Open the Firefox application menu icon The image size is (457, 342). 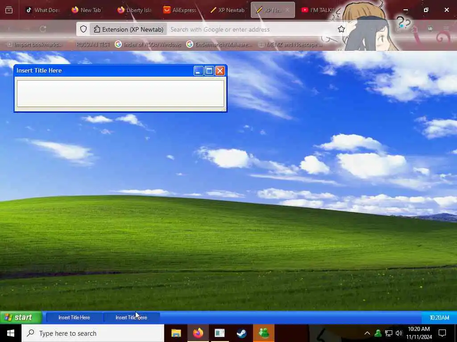[x=446, y=28]
